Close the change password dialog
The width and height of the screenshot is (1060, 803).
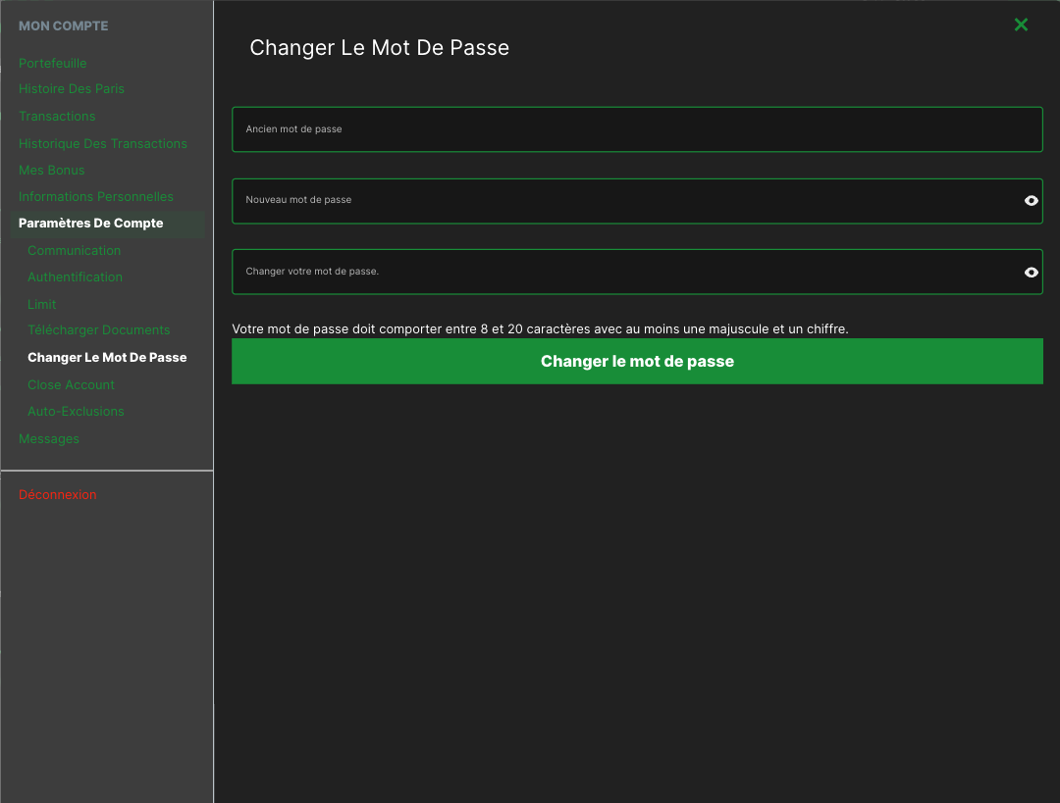[x=1021, y=25]
